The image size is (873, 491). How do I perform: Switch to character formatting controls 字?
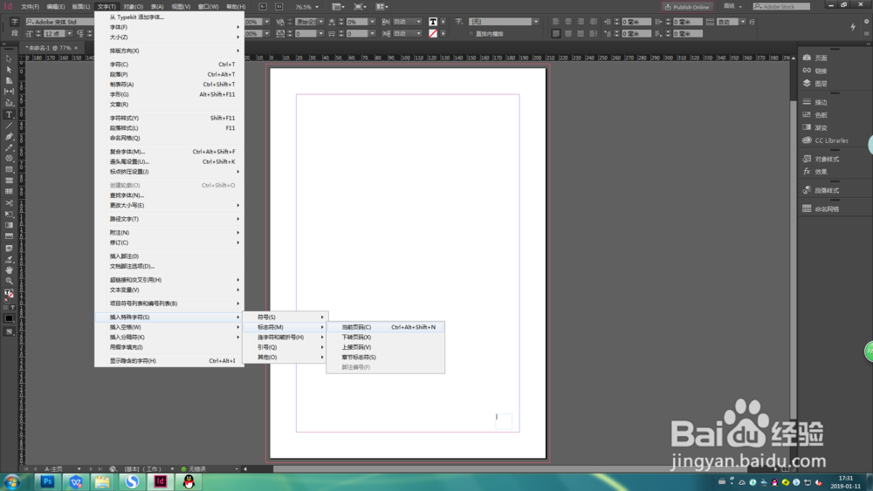pyautogui.click(x=15, y=22)
